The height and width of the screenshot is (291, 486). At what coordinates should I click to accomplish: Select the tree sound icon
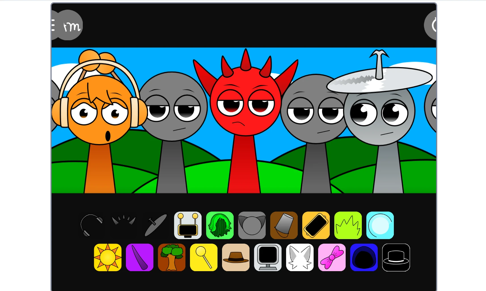click(172, 258)
